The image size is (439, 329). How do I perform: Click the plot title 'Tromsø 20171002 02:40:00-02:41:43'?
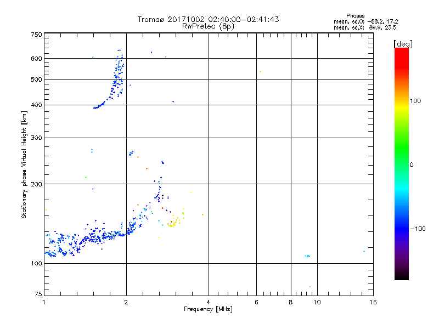pos(208,19)
